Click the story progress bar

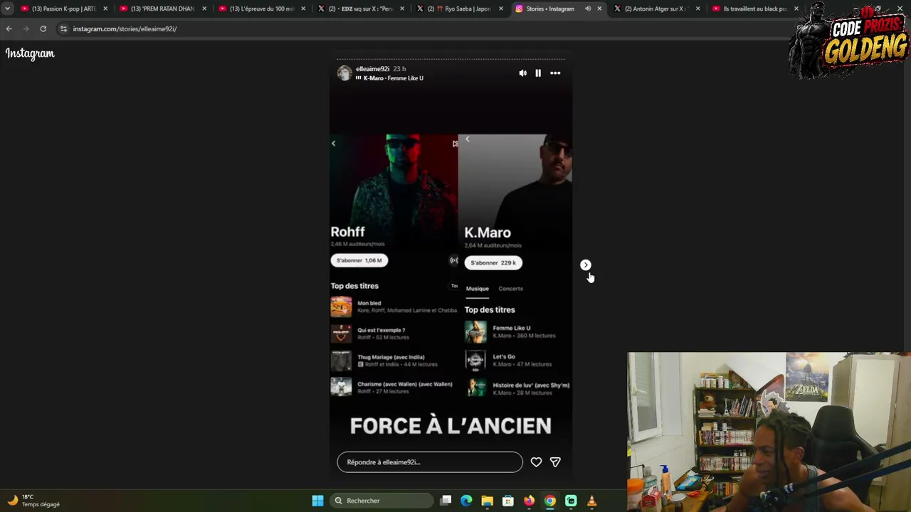[x=451, y=60]
